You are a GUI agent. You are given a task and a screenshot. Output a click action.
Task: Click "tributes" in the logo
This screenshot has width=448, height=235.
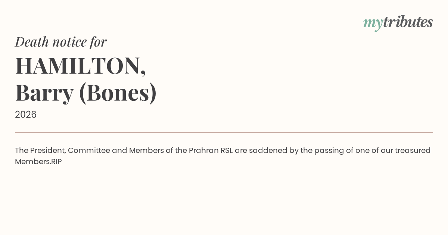[408, 22]
